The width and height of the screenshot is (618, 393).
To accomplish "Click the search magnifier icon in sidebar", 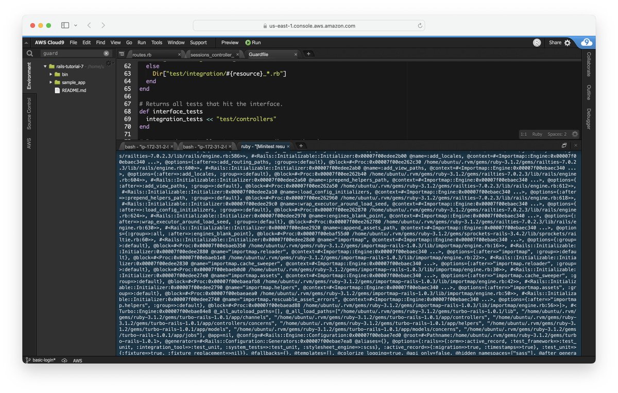I will click(30, 53).
